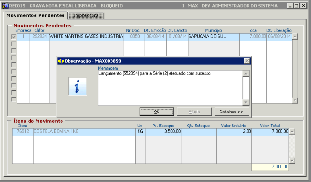The image size is (311, 182).
Task: Click Dt. Emissão cell 06/08/14
Action: 155,37
